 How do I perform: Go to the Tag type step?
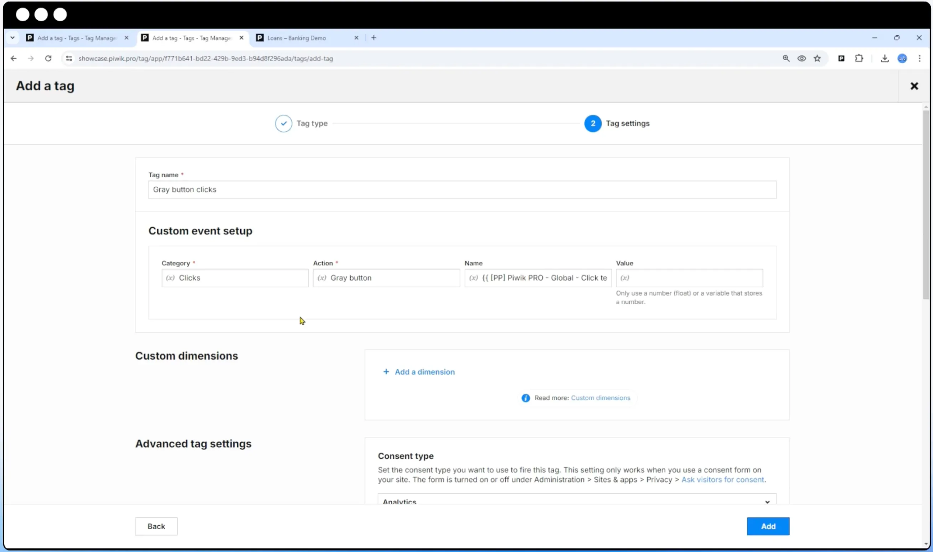(x=301, y=124)
